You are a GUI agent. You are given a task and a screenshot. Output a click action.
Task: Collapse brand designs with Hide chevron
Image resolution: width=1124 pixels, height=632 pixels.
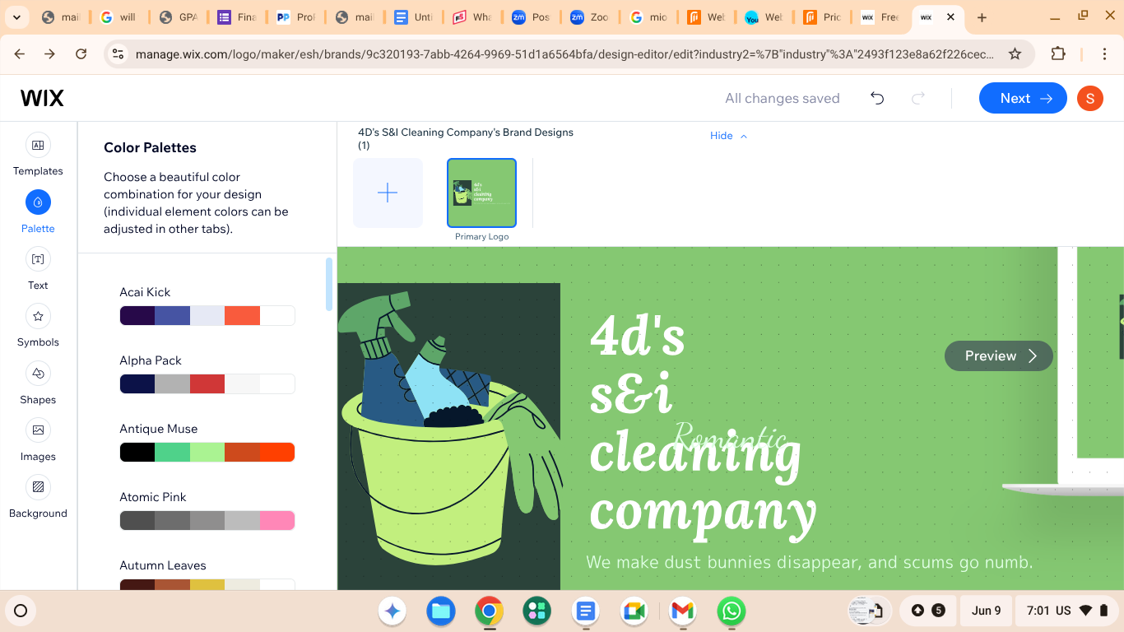(x=729, y=136)
